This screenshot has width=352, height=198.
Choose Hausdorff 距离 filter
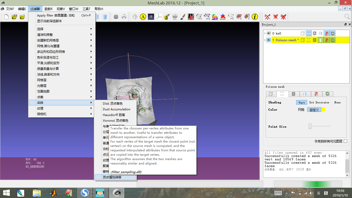pyautogui.click(x=115, y=115)
